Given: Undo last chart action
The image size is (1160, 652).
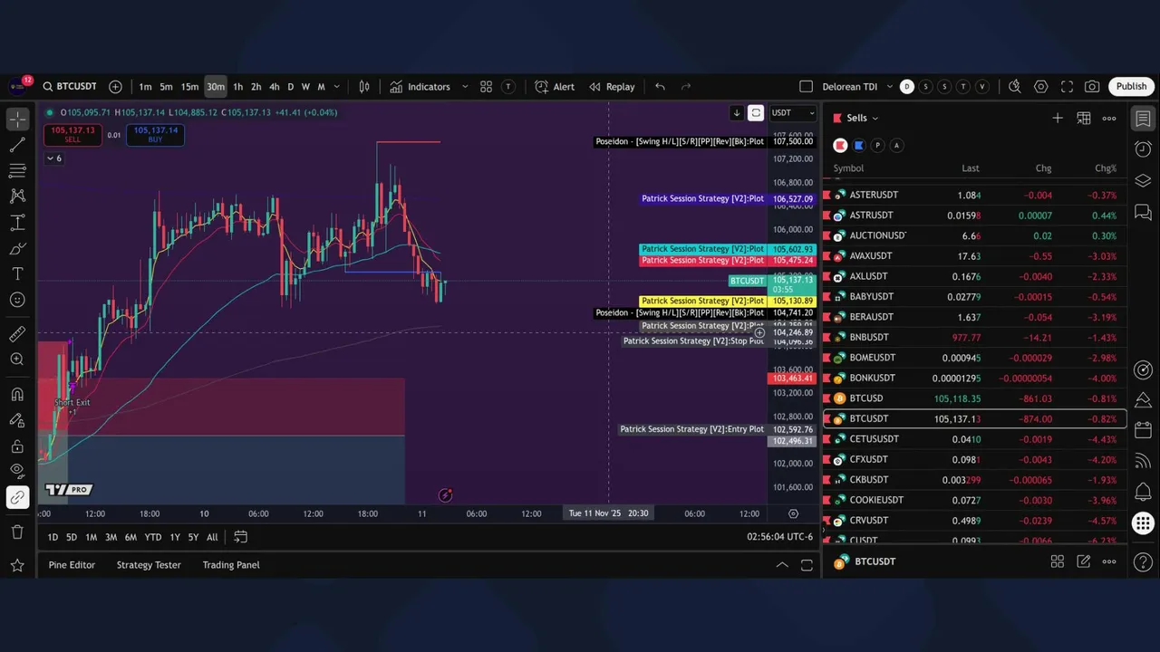Looking at the screenshot, I should (x=660, y=87).
